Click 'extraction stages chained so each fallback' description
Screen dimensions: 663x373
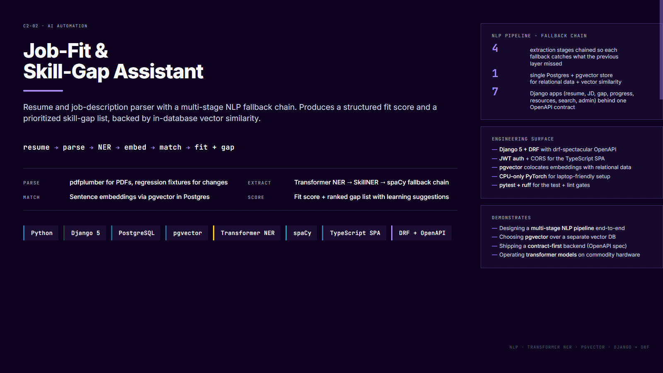(574, 57)
